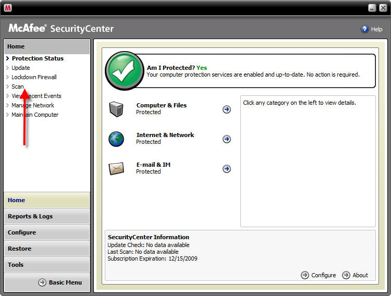The width and height of the screenshot is (391, 296).
Task: Click the arrow icon beside Configure at bottom right
Action: 305,275
